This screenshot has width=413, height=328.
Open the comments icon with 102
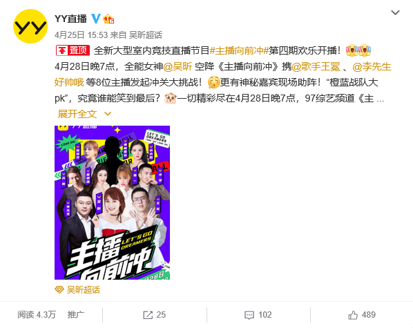click(249, 315)
